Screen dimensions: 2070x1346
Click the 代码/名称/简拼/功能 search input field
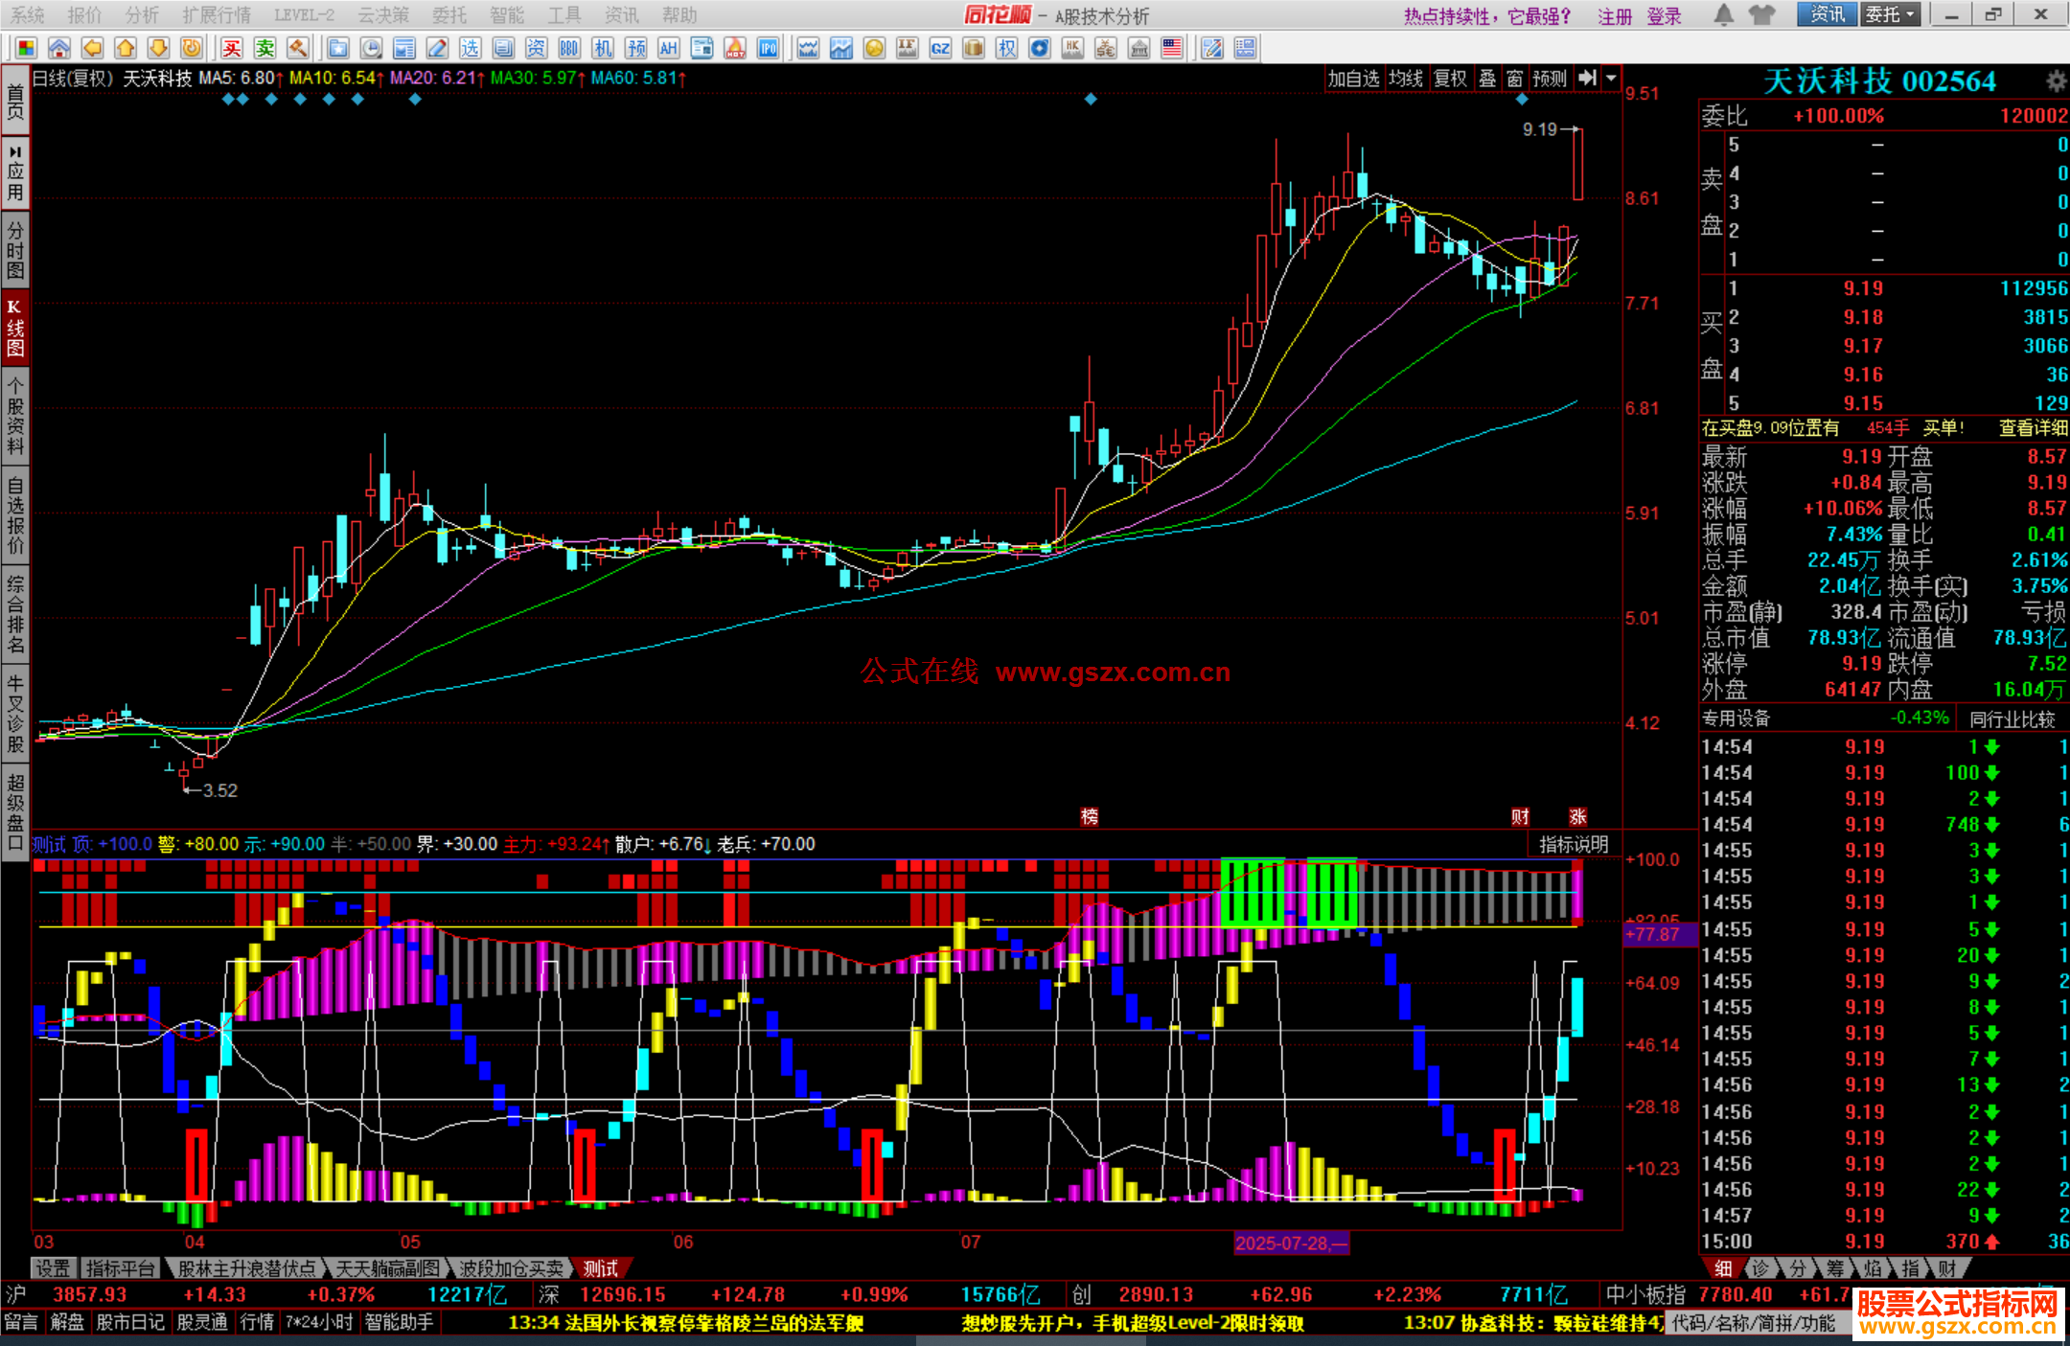pyautogui.click(x=1753, y=1323)
